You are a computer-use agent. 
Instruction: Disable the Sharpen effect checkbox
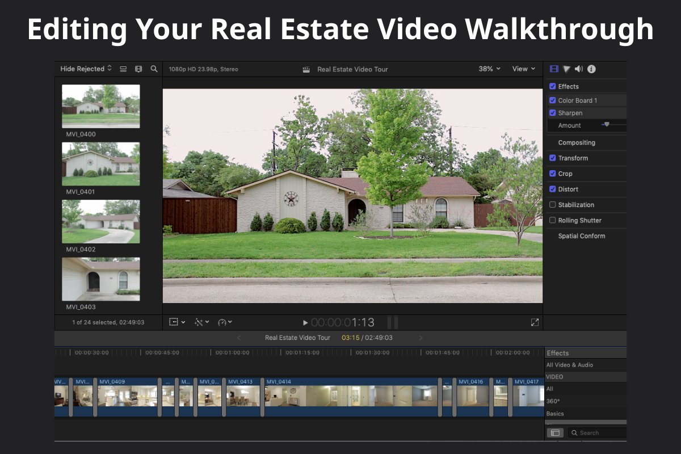pyautogui.click(x=553, y=112)
